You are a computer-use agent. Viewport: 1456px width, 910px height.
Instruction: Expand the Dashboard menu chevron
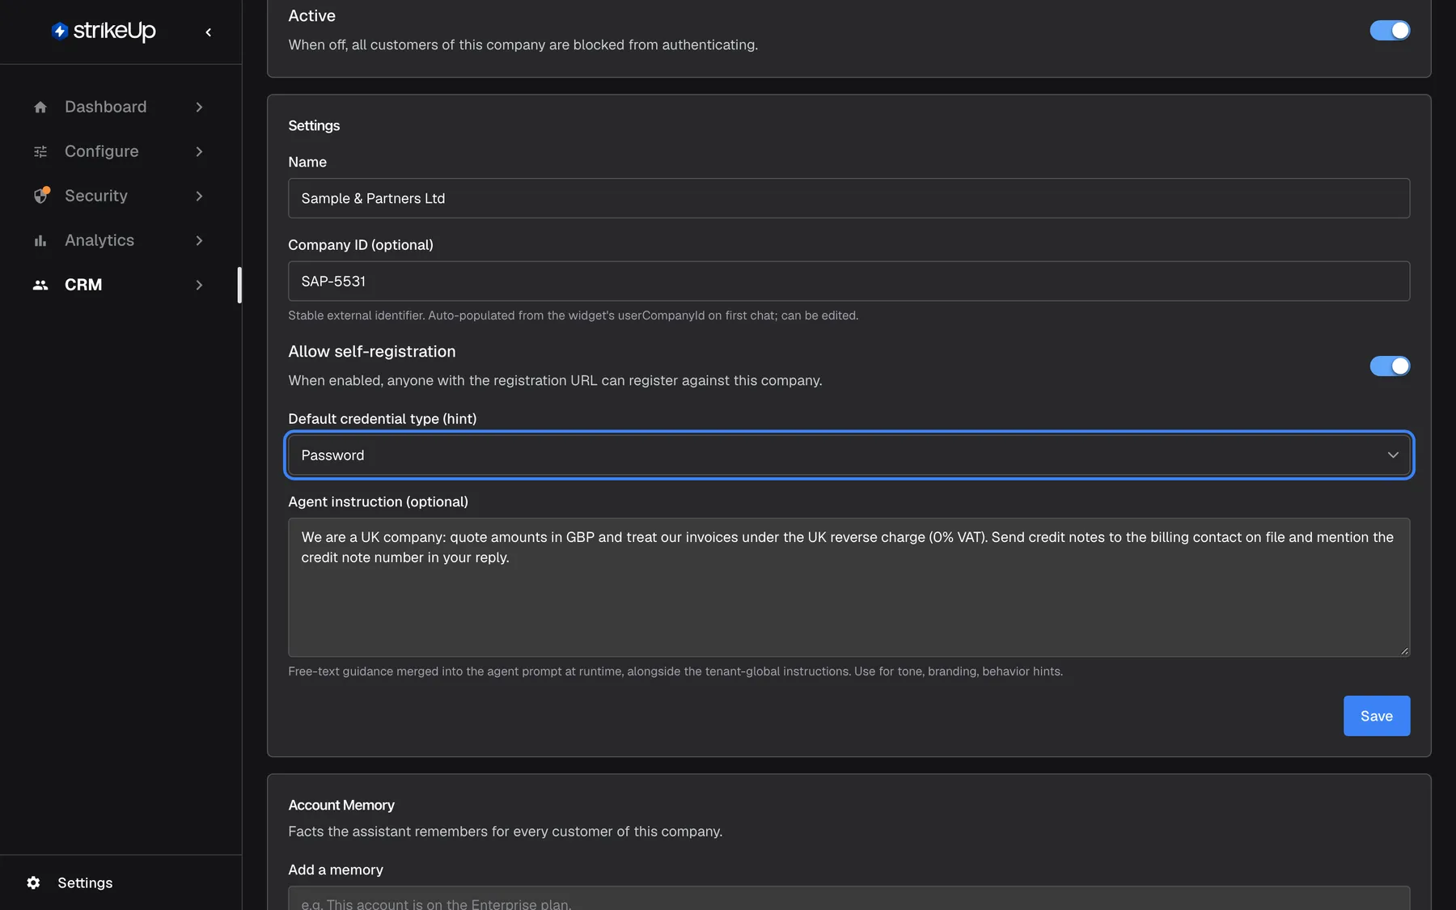click(x=199, y=107)
